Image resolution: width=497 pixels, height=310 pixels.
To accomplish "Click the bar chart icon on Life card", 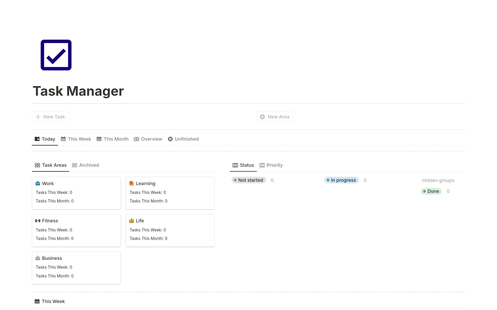I will pyautogui.click(x=131, y=221).
